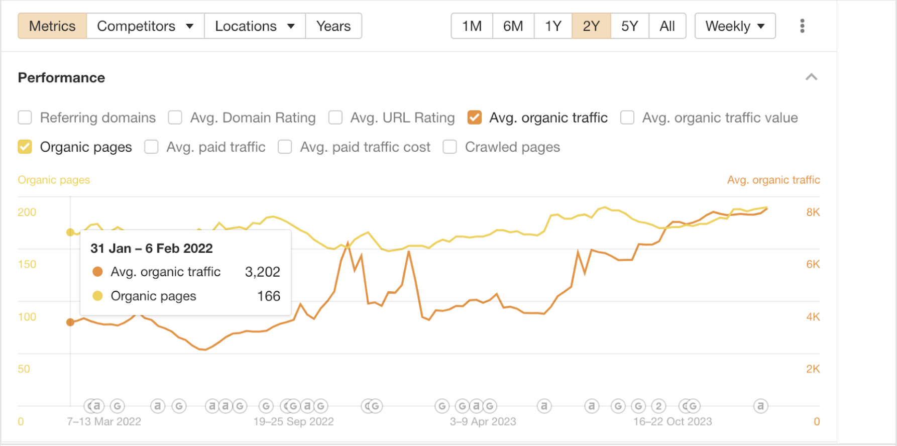This screenshot has height=446, width=897.
Task: Uncheck the Organic pages checkbox
Action: [25, 147]
